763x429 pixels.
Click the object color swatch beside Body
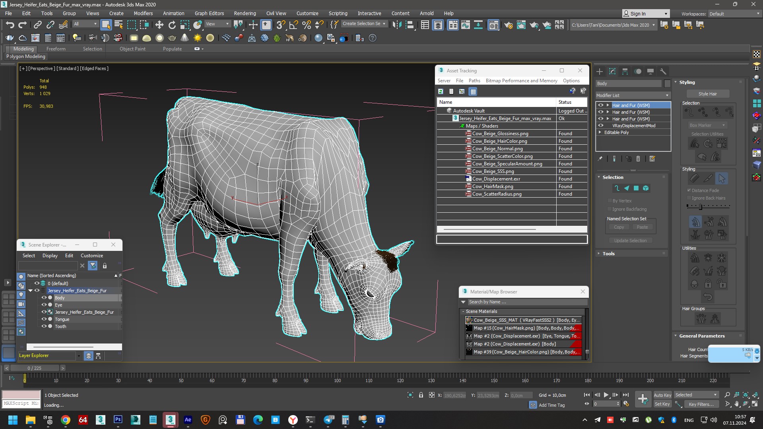pyautogui.click(x=667, y=83)
